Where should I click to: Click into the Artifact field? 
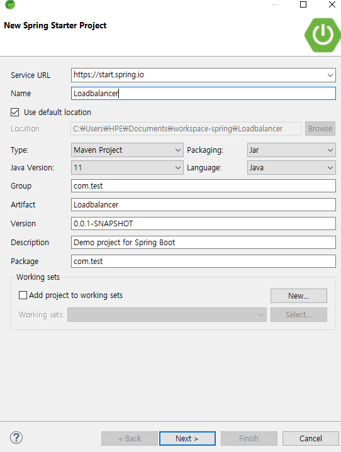pyautogui.click(x=203, y=205)
